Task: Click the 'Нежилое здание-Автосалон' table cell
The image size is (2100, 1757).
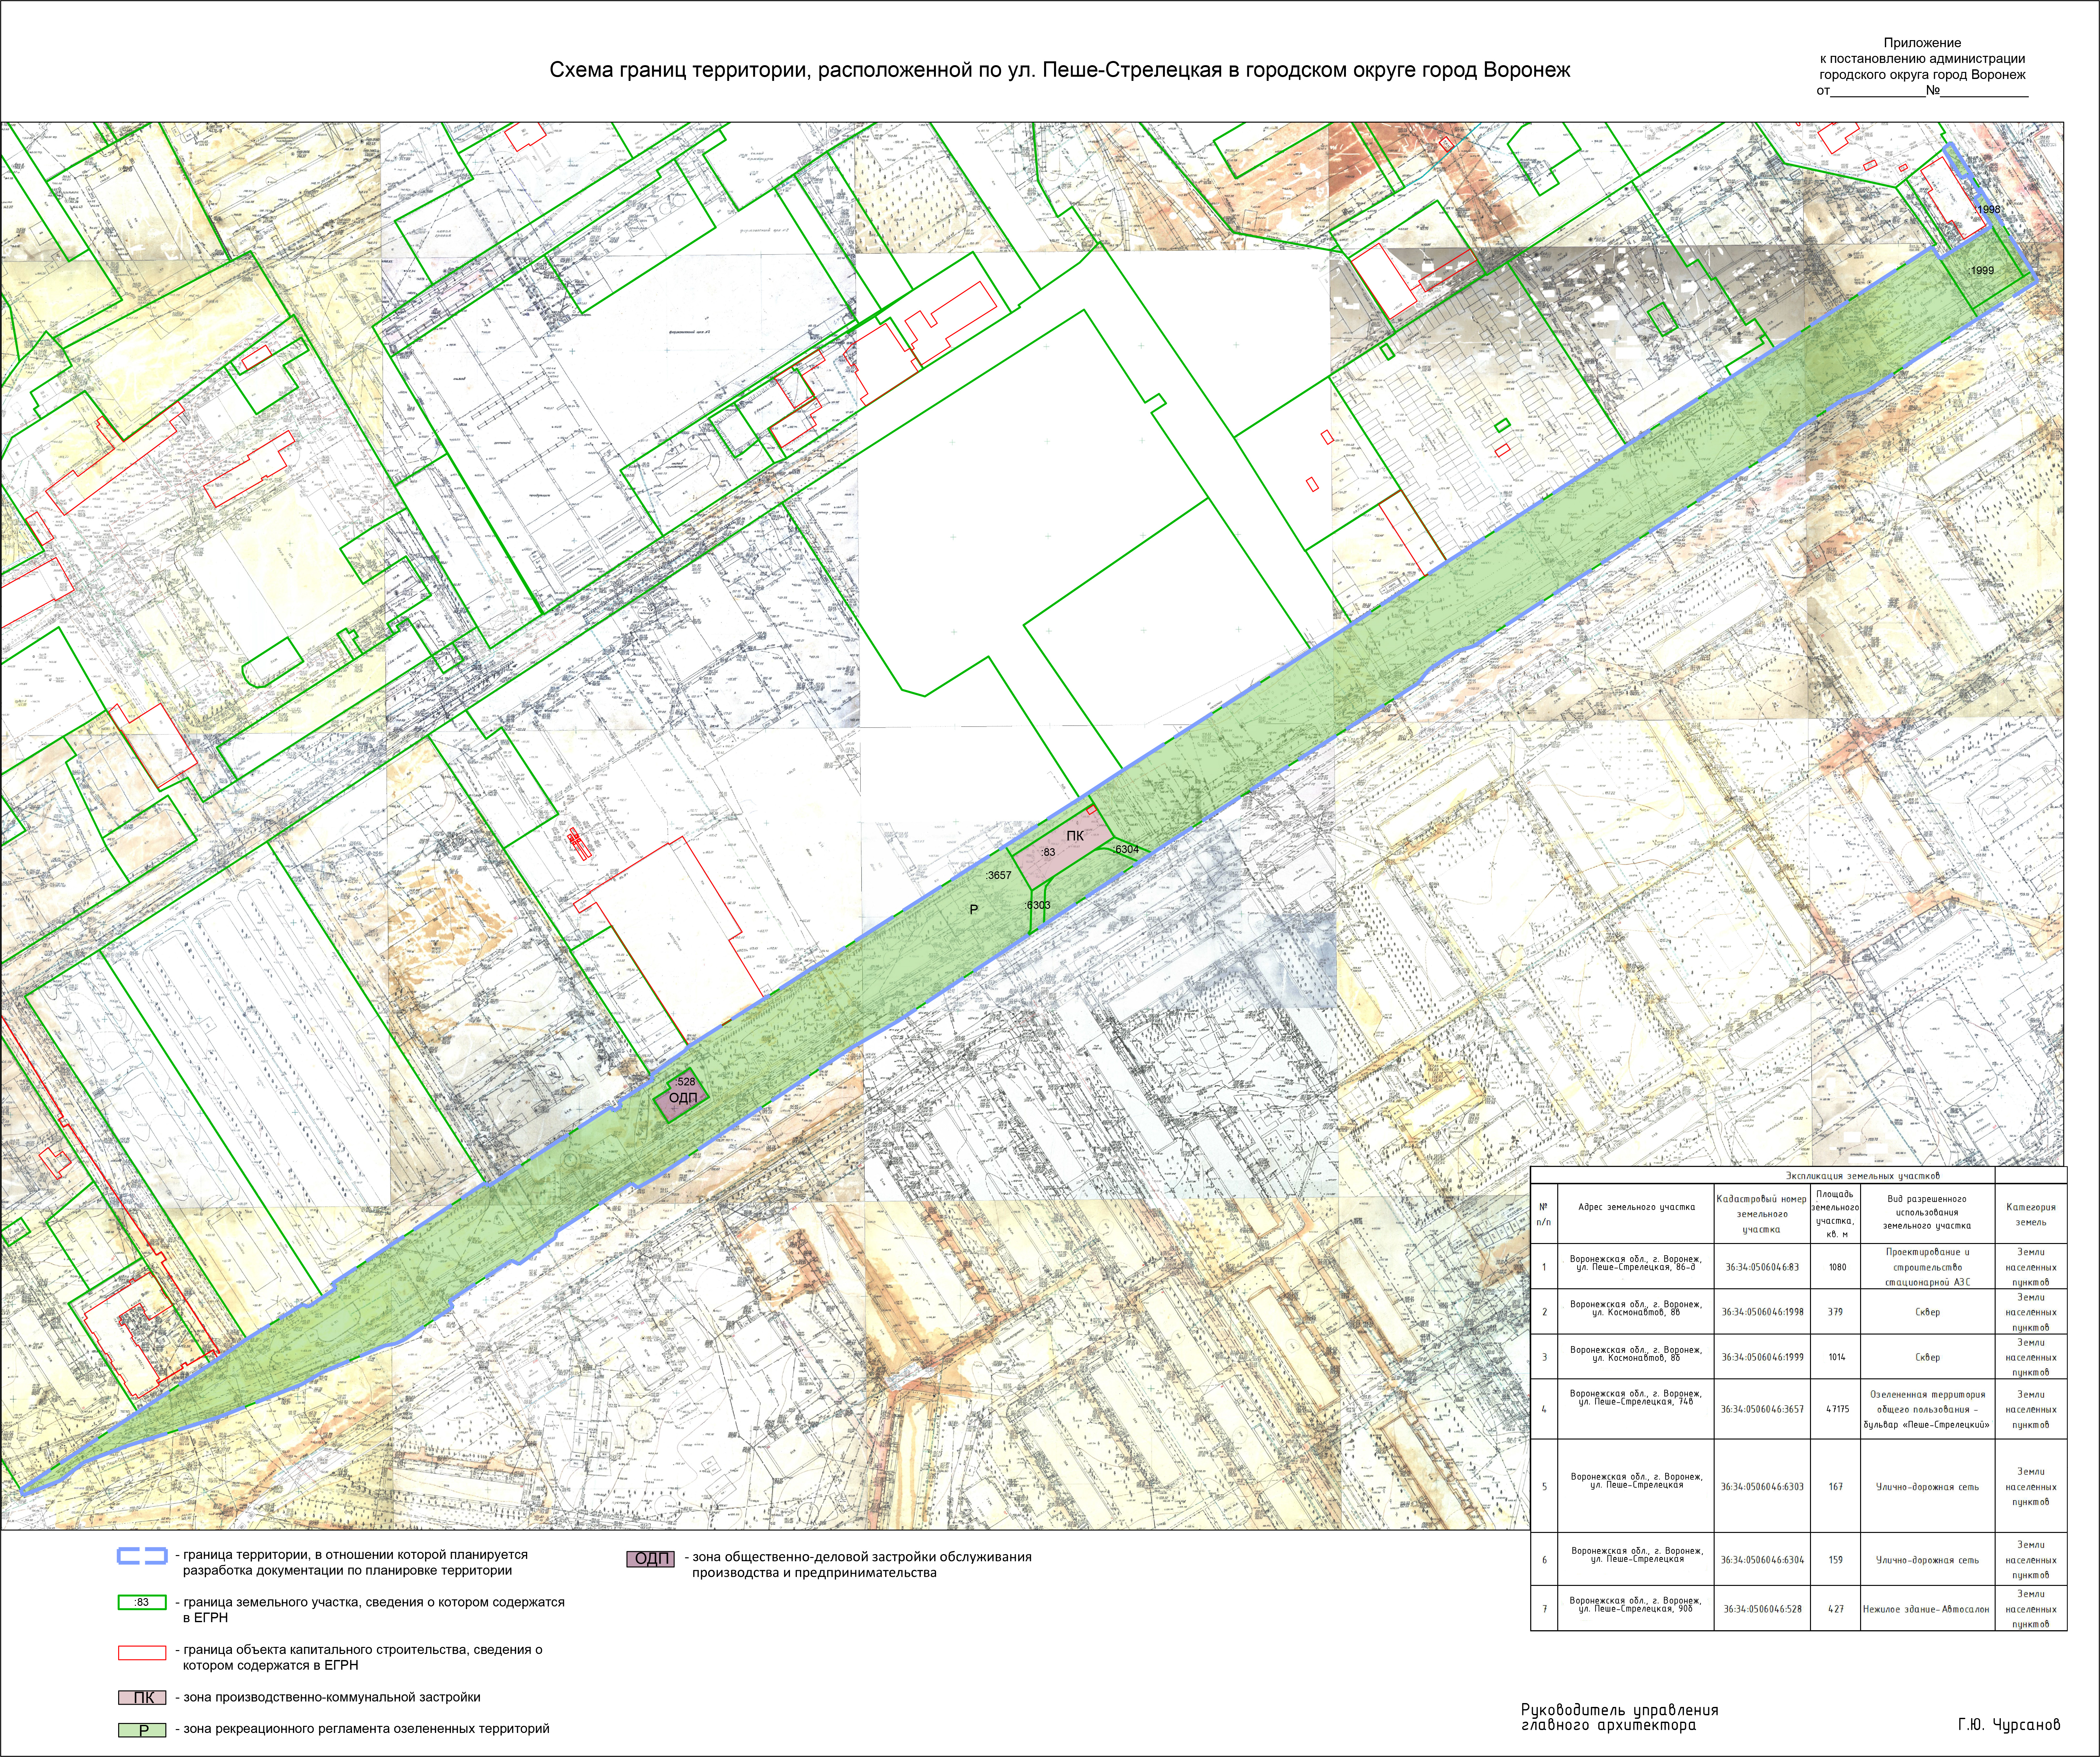Action: coord(1926,1609)
